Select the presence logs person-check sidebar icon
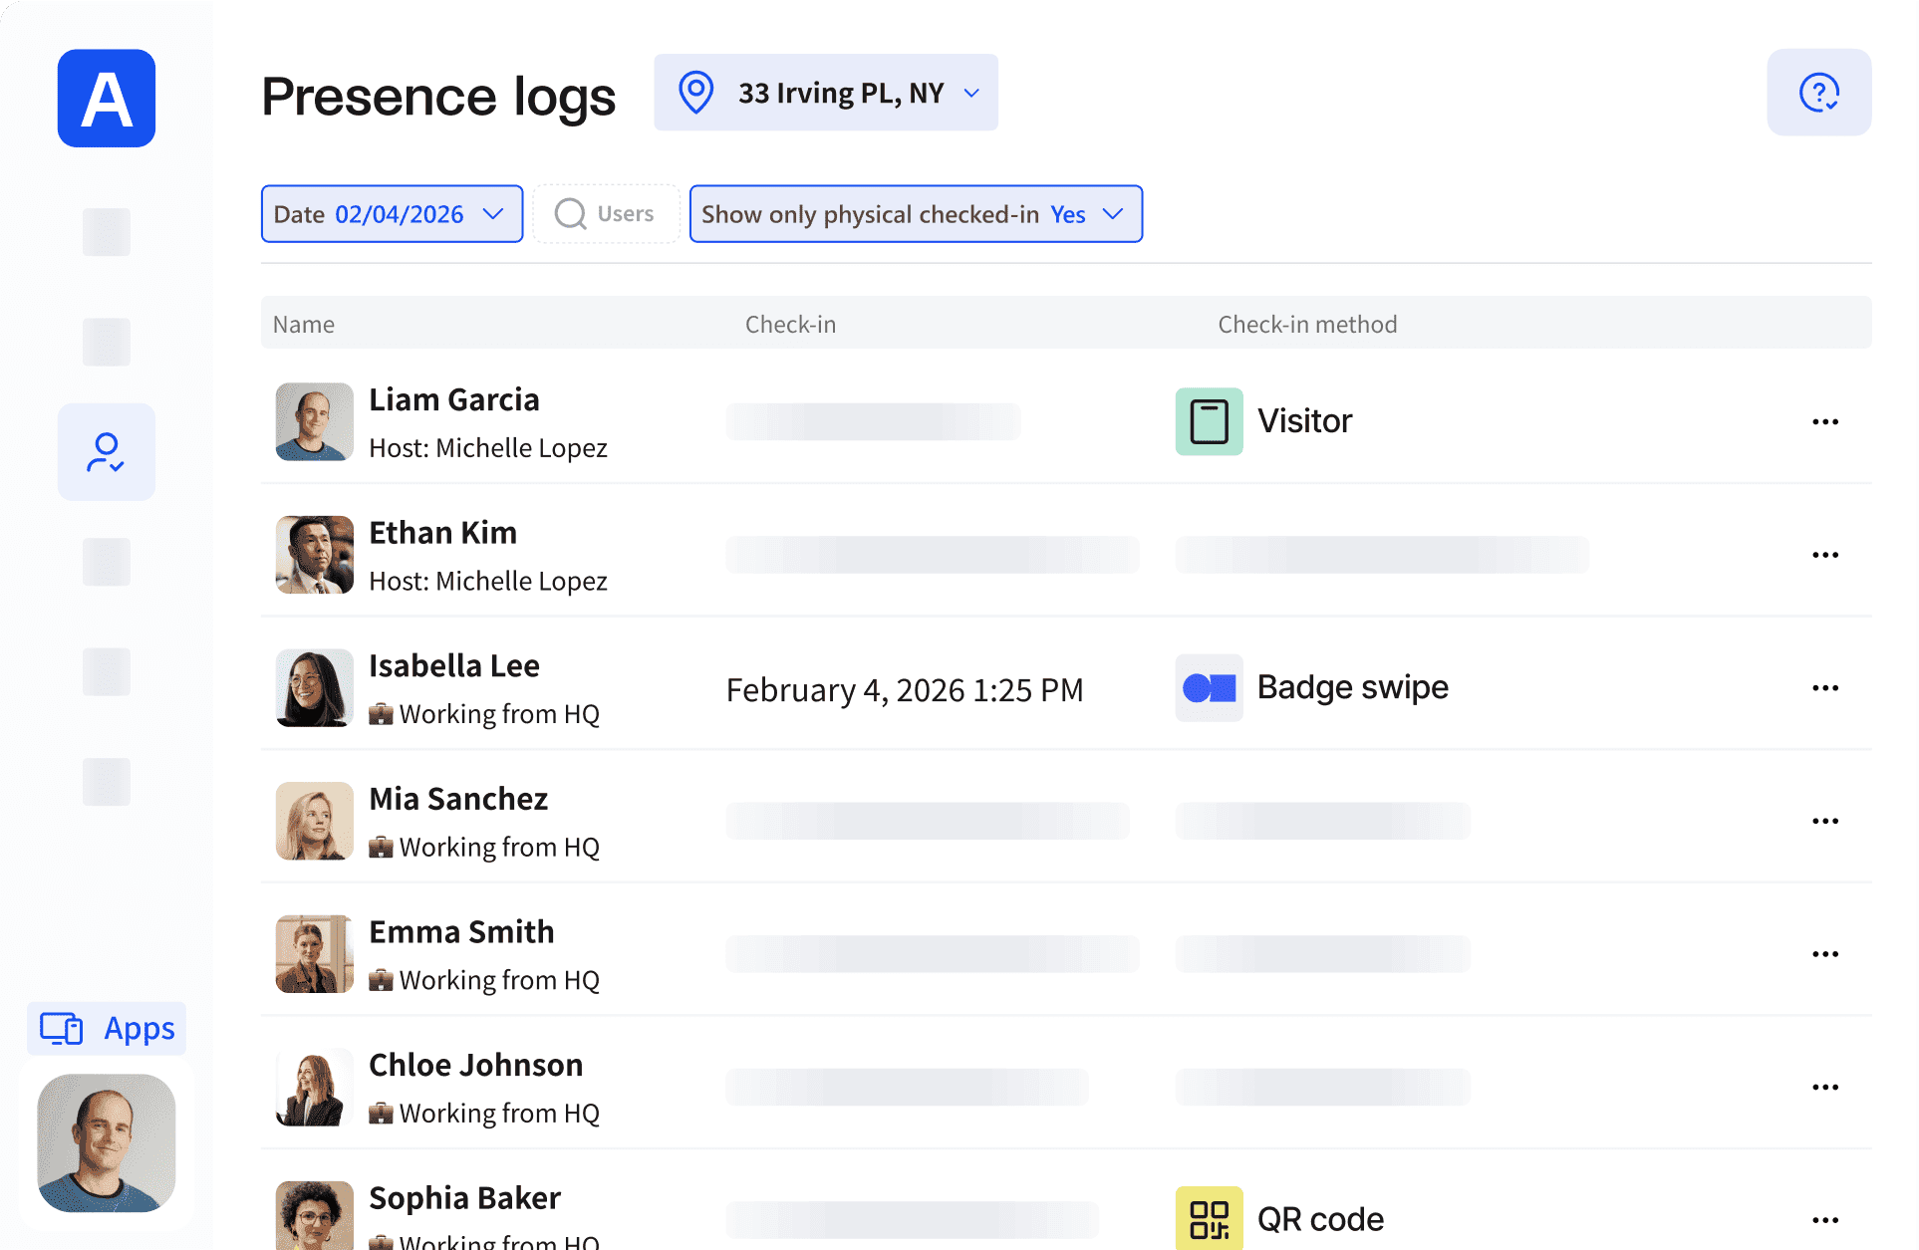 [x=106, y=452]
